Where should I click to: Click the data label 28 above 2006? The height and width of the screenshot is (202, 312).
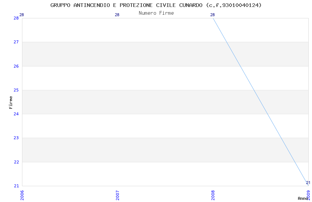22,15
